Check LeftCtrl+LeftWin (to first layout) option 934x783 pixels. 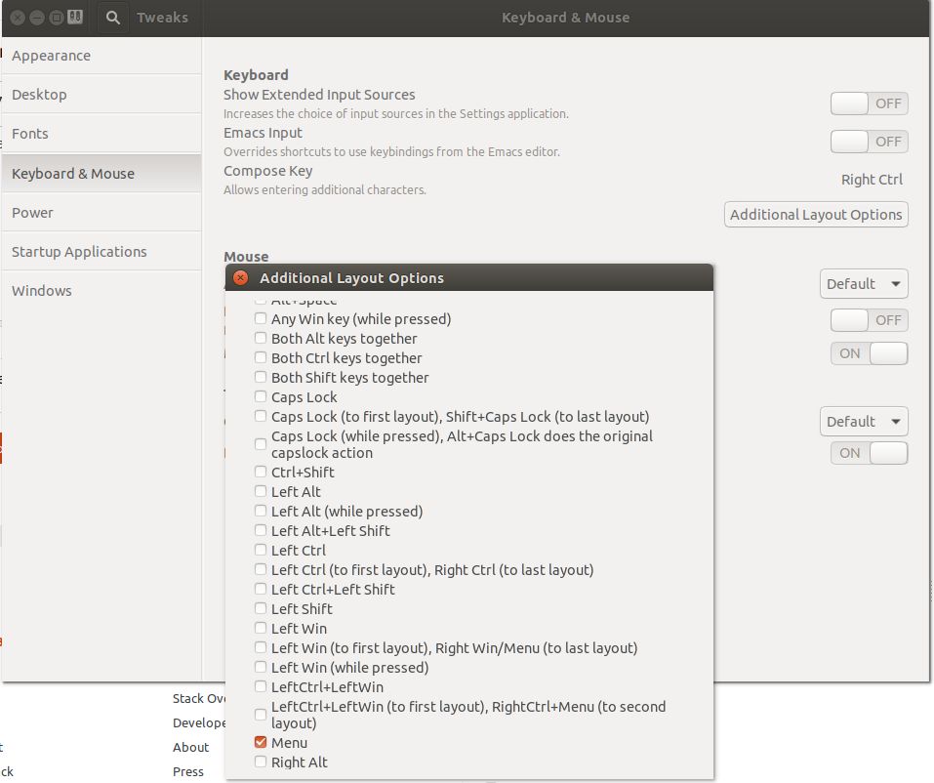261,715
